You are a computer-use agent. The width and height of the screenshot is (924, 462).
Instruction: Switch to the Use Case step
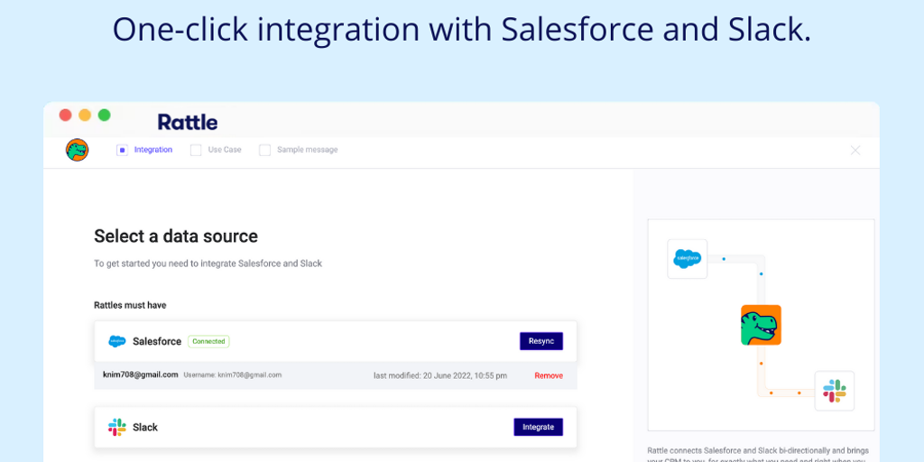[x=225, y=150]
